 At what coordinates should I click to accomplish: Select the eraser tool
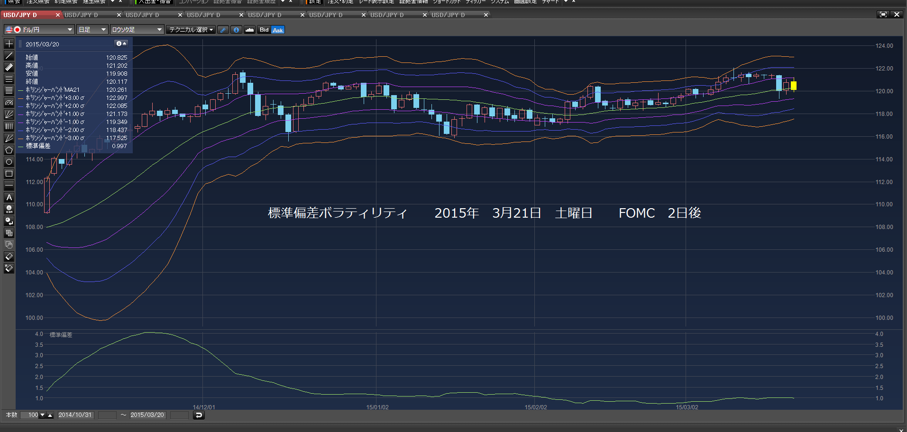[x=9, y=256]
